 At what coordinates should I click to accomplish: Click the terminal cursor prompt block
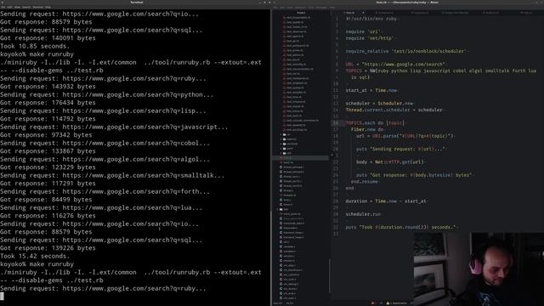[x=2, y=297]
